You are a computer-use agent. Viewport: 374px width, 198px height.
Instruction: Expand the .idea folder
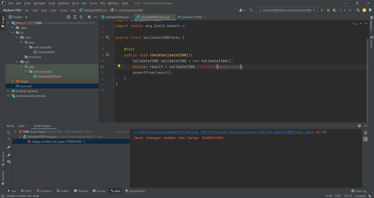13,28
